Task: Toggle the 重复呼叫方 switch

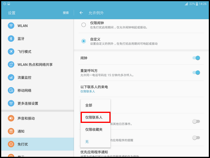Action: point(196,73)
